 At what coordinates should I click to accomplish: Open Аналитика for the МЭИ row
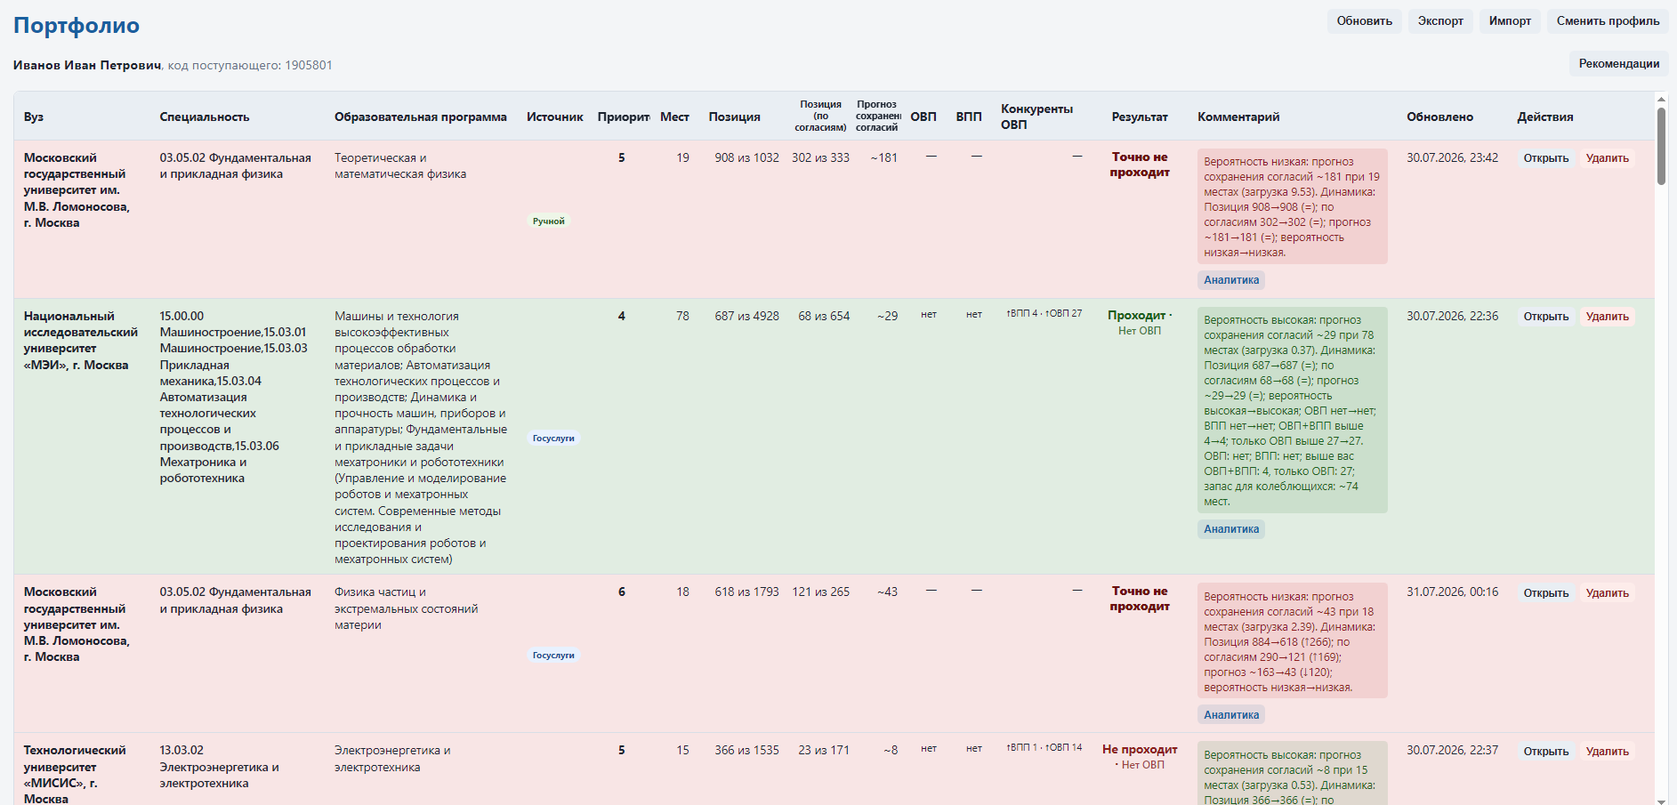tap(1231, 529)
